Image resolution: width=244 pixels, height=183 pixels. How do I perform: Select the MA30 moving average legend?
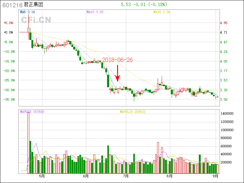click(162, 12)
